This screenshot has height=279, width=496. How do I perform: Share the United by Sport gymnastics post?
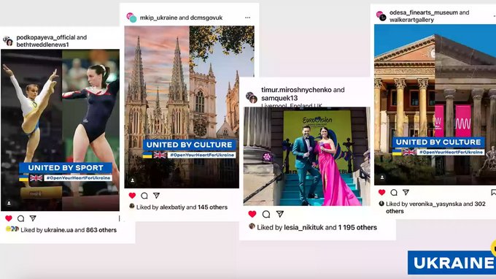33,218
